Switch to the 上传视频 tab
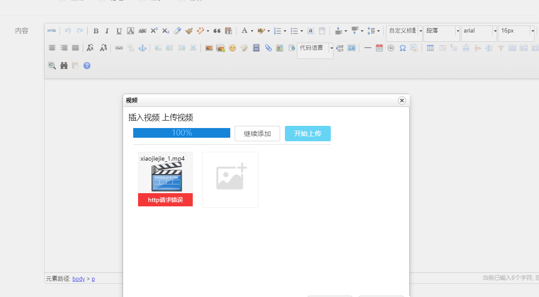This screenshot has width=539, height=297. click(178, 117)
